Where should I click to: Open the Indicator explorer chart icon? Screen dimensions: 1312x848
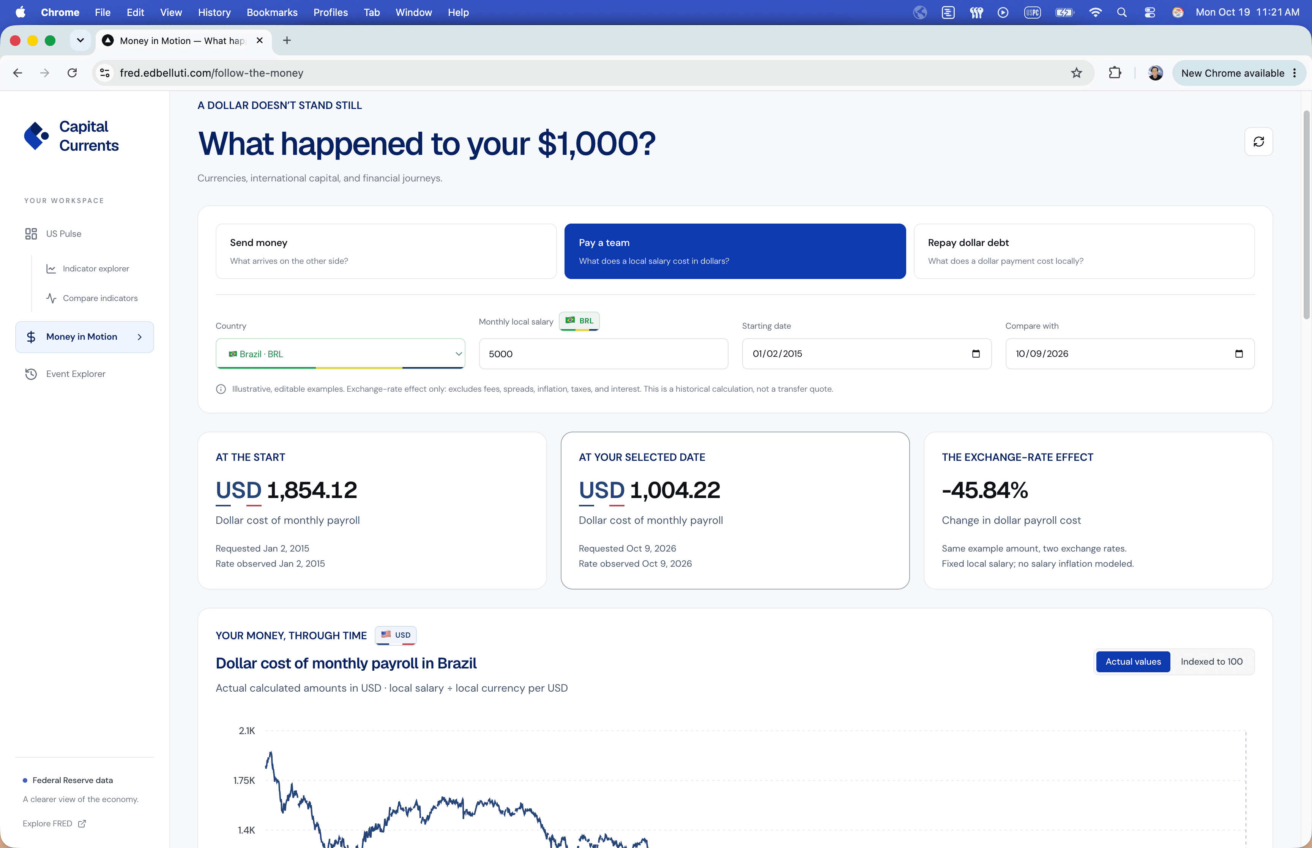coord(51,269)
